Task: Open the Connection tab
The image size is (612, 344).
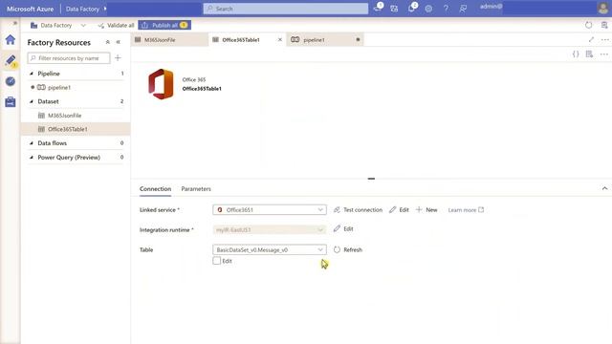Action: pyautogui.click(x=155, y=189)
